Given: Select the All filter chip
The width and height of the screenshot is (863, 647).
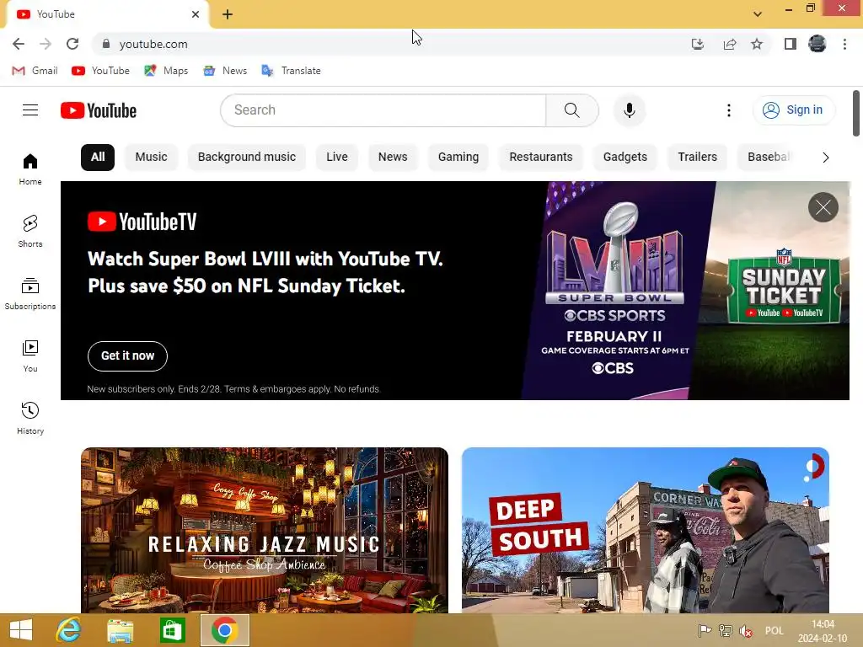Looking at the screenshot, I should pyautogui.click(x=98, y=158).
